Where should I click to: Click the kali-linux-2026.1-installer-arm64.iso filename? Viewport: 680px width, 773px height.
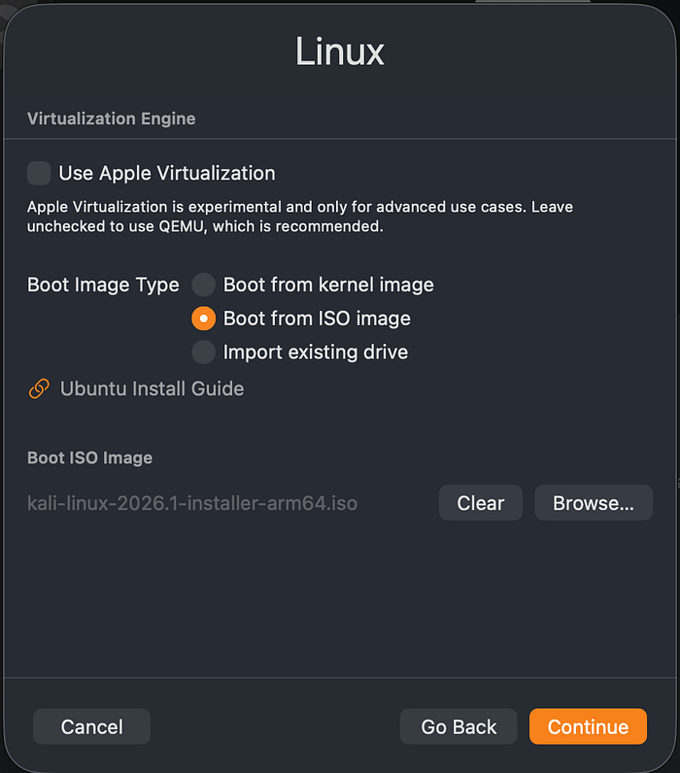click(x=192, y=503)
